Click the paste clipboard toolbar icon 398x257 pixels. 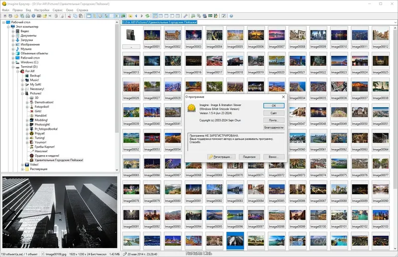click(x=81, y=16)
